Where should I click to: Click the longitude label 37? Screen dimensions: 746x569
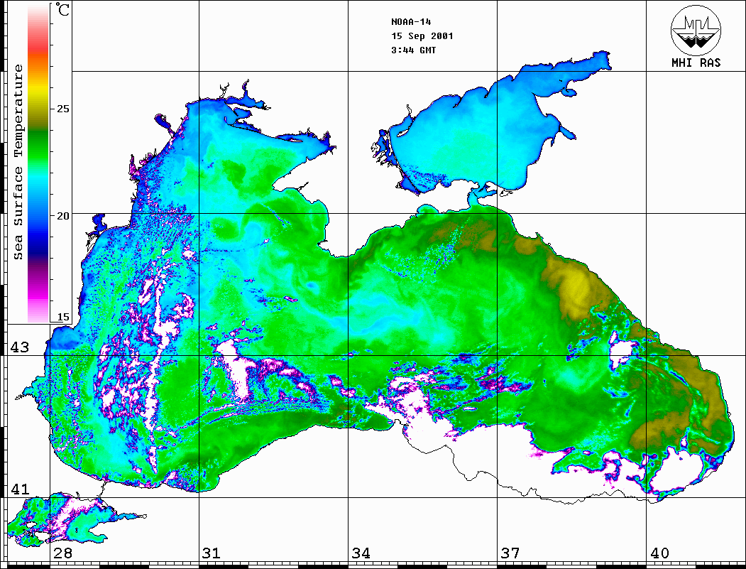510,553
